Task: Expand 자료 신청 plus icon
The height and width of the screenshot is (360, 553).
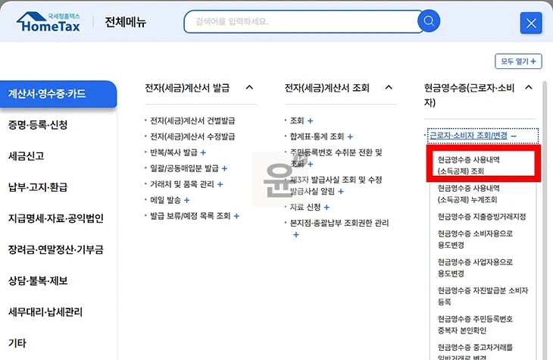Action: [326, 208]
